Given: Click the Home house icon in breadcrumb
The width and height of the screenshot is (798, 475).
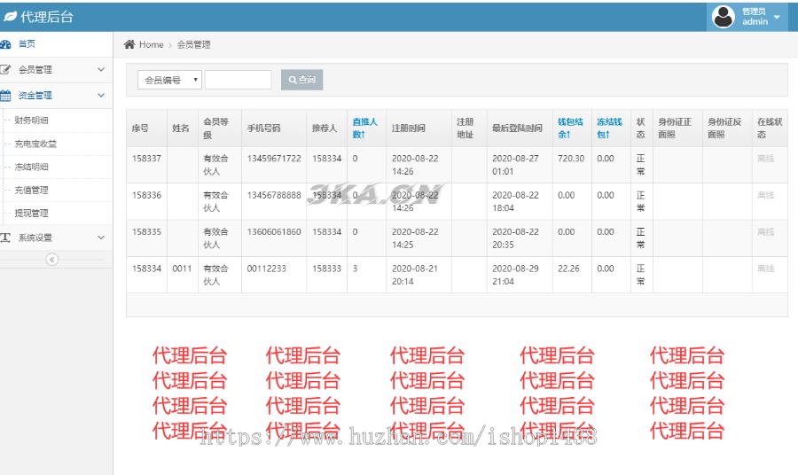Looking at the screenshot, I should coord(129,44).
